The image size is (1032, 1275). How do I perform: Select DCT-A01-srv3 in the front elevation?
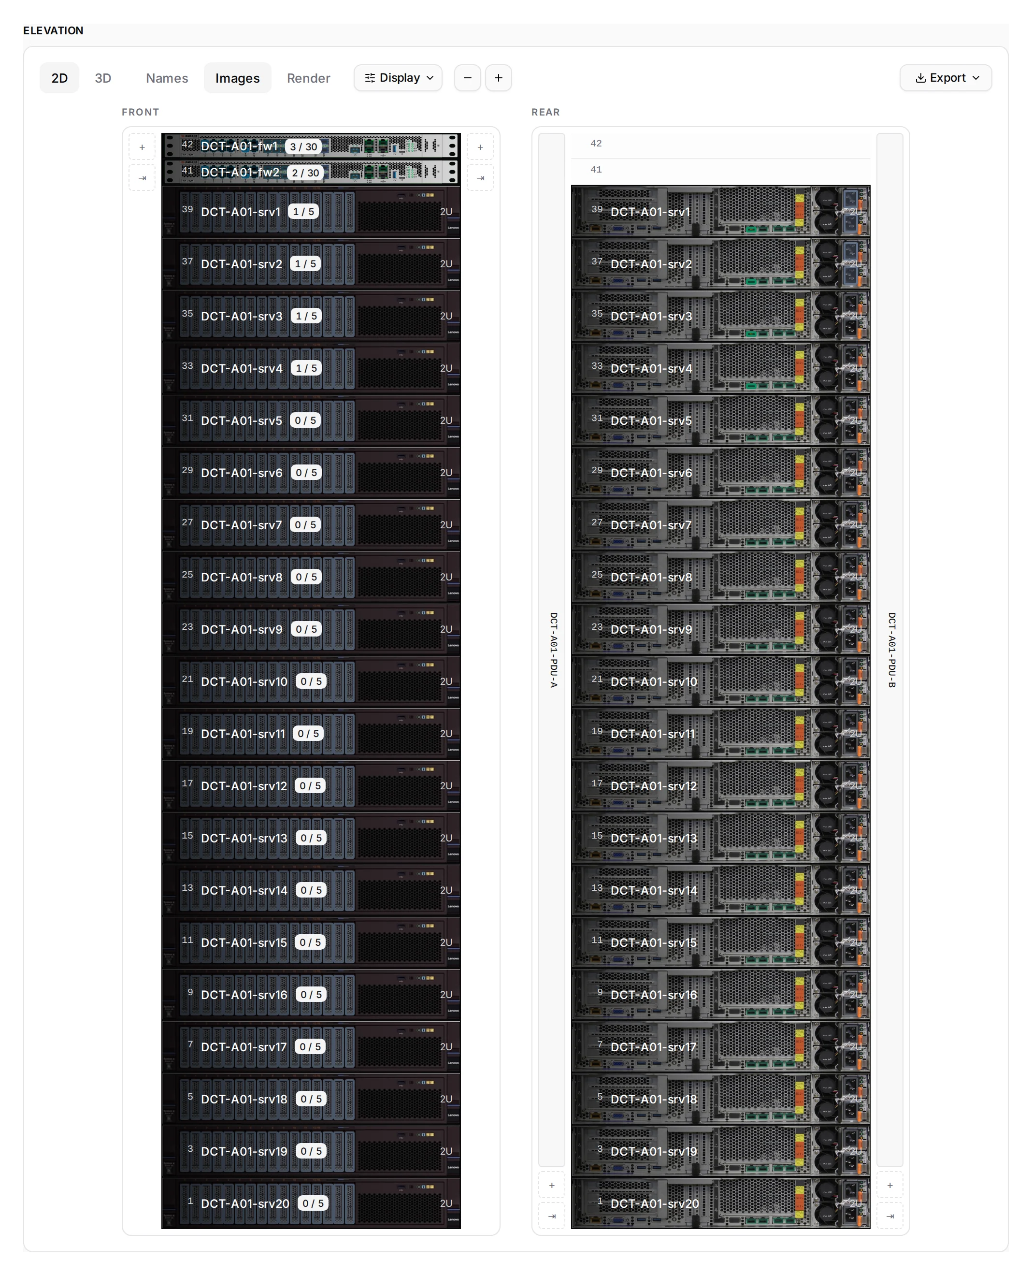pos(311,316)
